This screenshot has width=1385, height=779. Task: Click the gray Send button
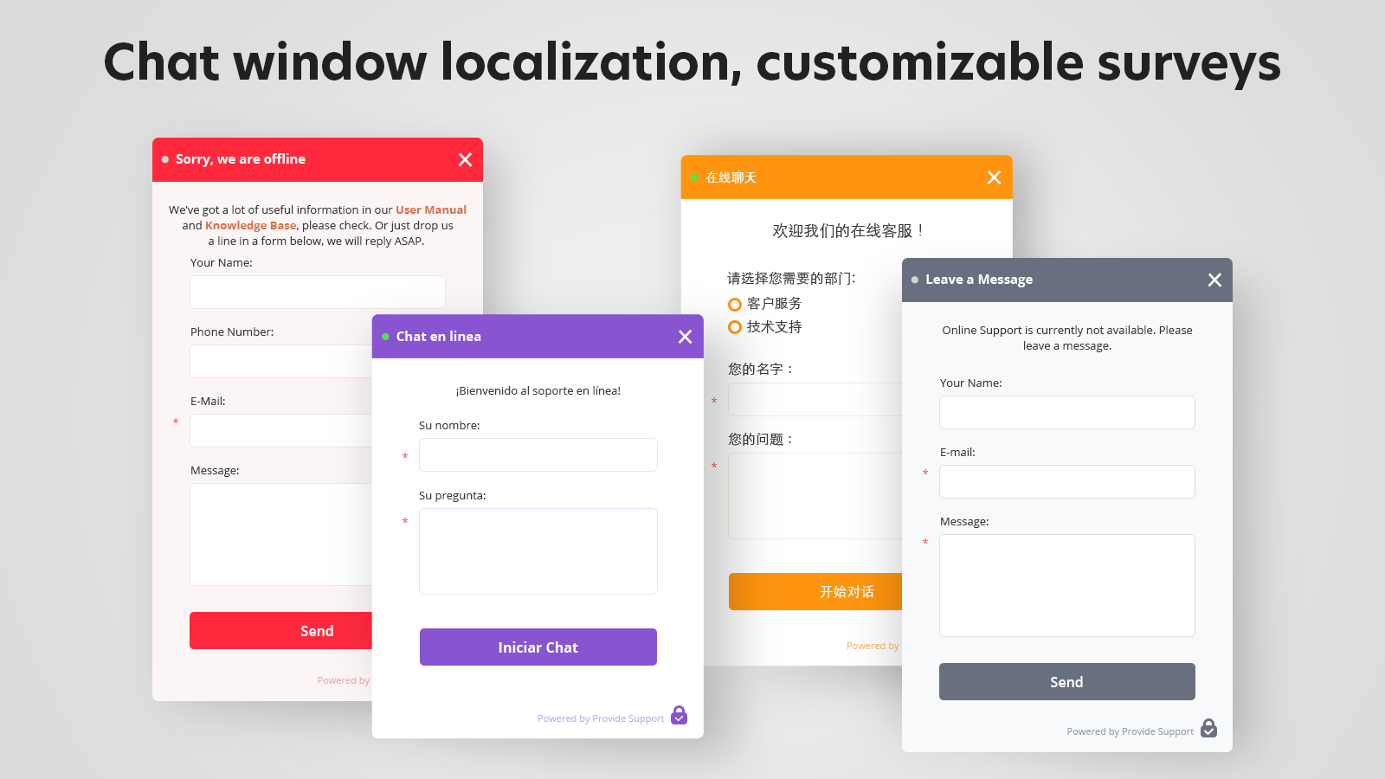[1067, 682]
